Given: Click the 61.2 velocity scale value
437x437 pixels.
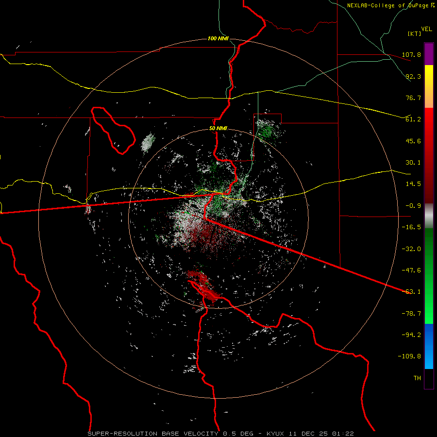Looking at the screenshot, I should 413,119.
